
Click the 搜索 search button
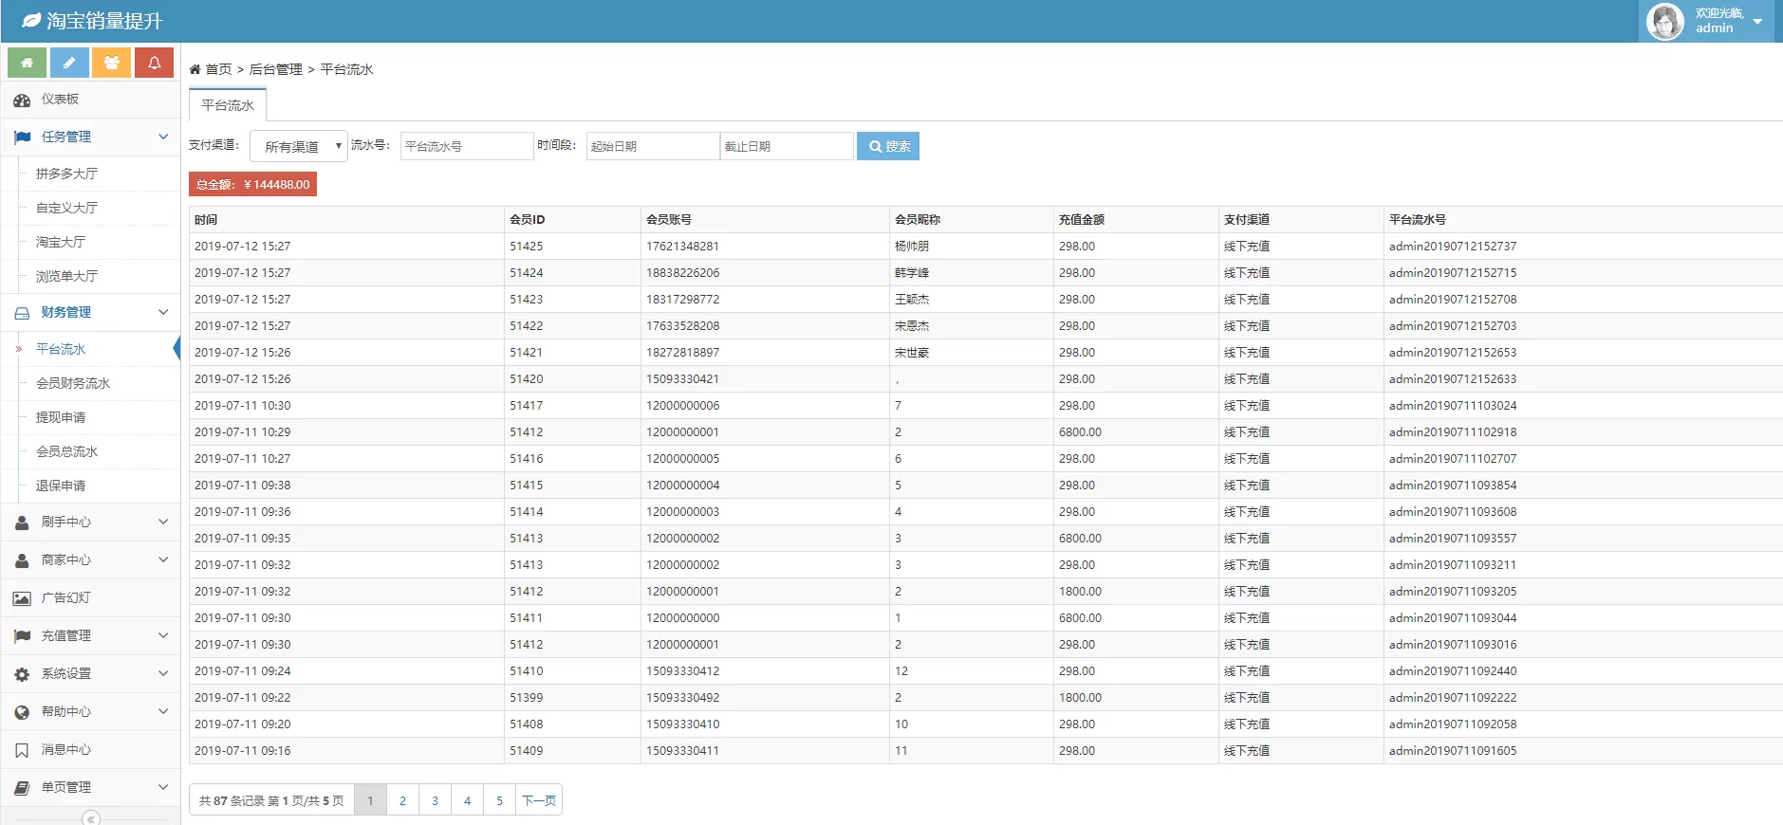(888, 146)
